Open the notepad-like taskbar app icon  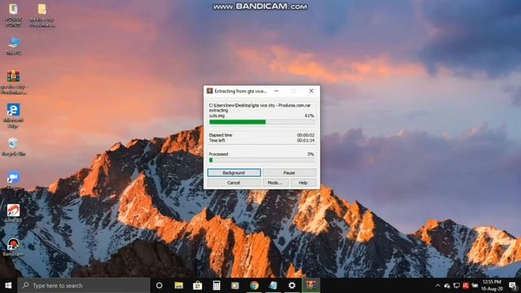(274, 286)
